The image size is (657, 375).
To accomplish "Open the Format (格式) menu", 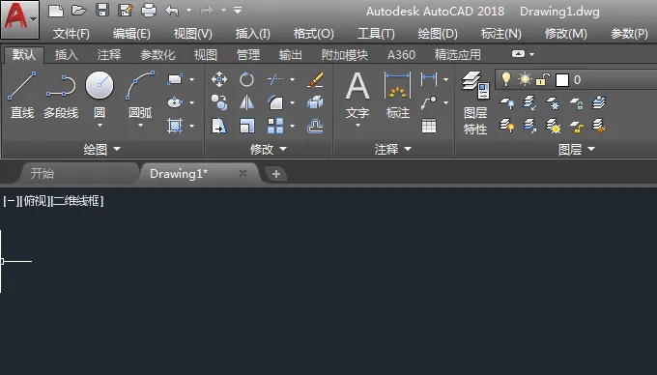I will point(313,34).
